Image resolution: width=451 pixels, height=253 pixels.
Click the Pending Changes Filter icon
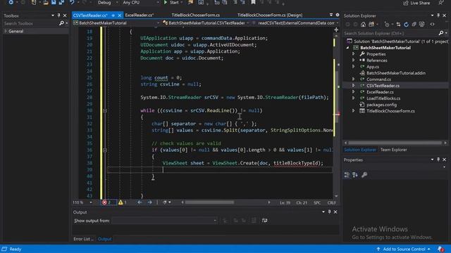(387, 25)
